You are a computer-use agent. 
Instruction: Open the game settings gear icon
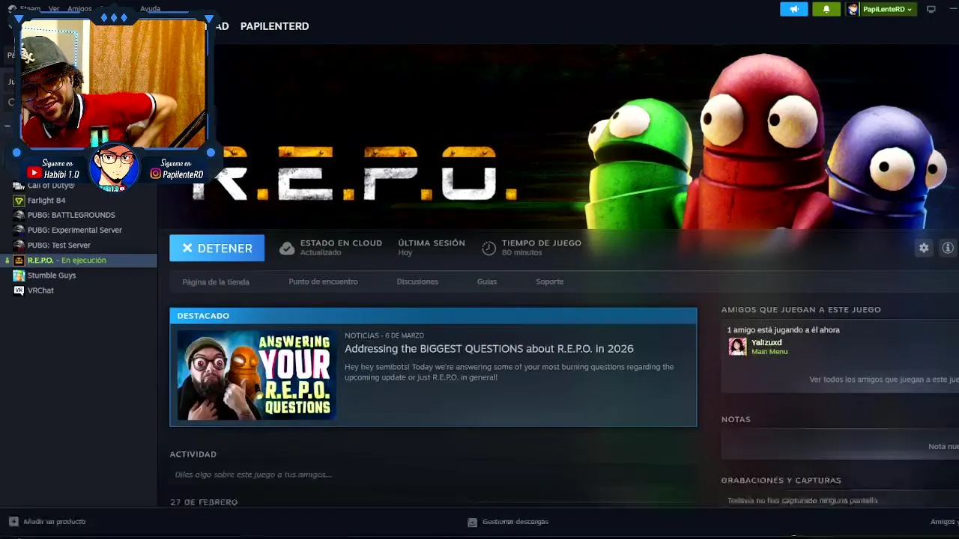pos(924,248)
